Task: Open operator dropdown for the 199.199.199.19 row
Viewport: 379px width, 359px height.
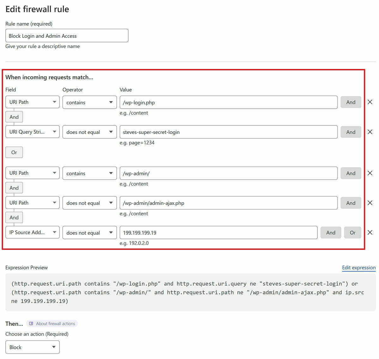Action: [90, 233]
